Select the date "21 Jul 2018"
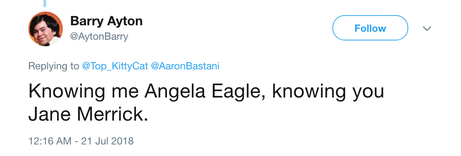Image resolution: width=461 pixels, height=156 pixels. pos(107,140)
